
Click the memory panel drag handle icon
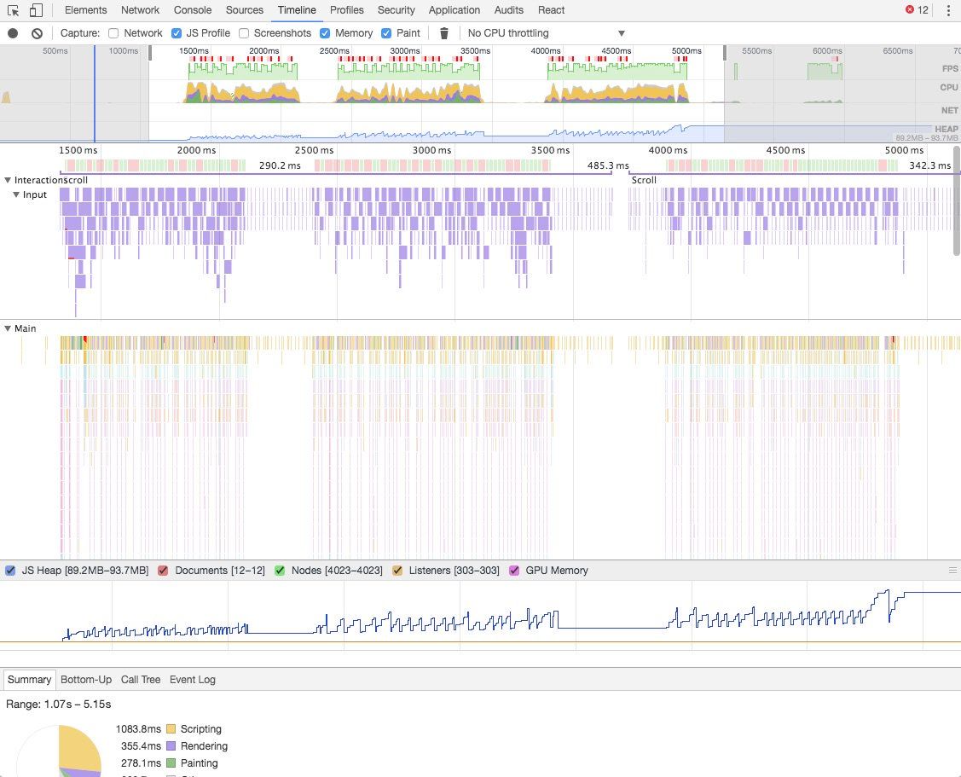tap(952, 571)
